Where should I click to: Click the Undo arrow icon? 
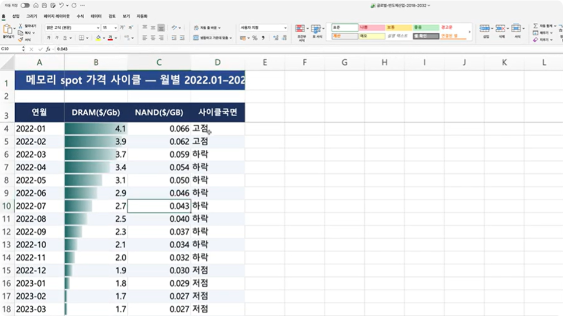(x=61, y=5)
